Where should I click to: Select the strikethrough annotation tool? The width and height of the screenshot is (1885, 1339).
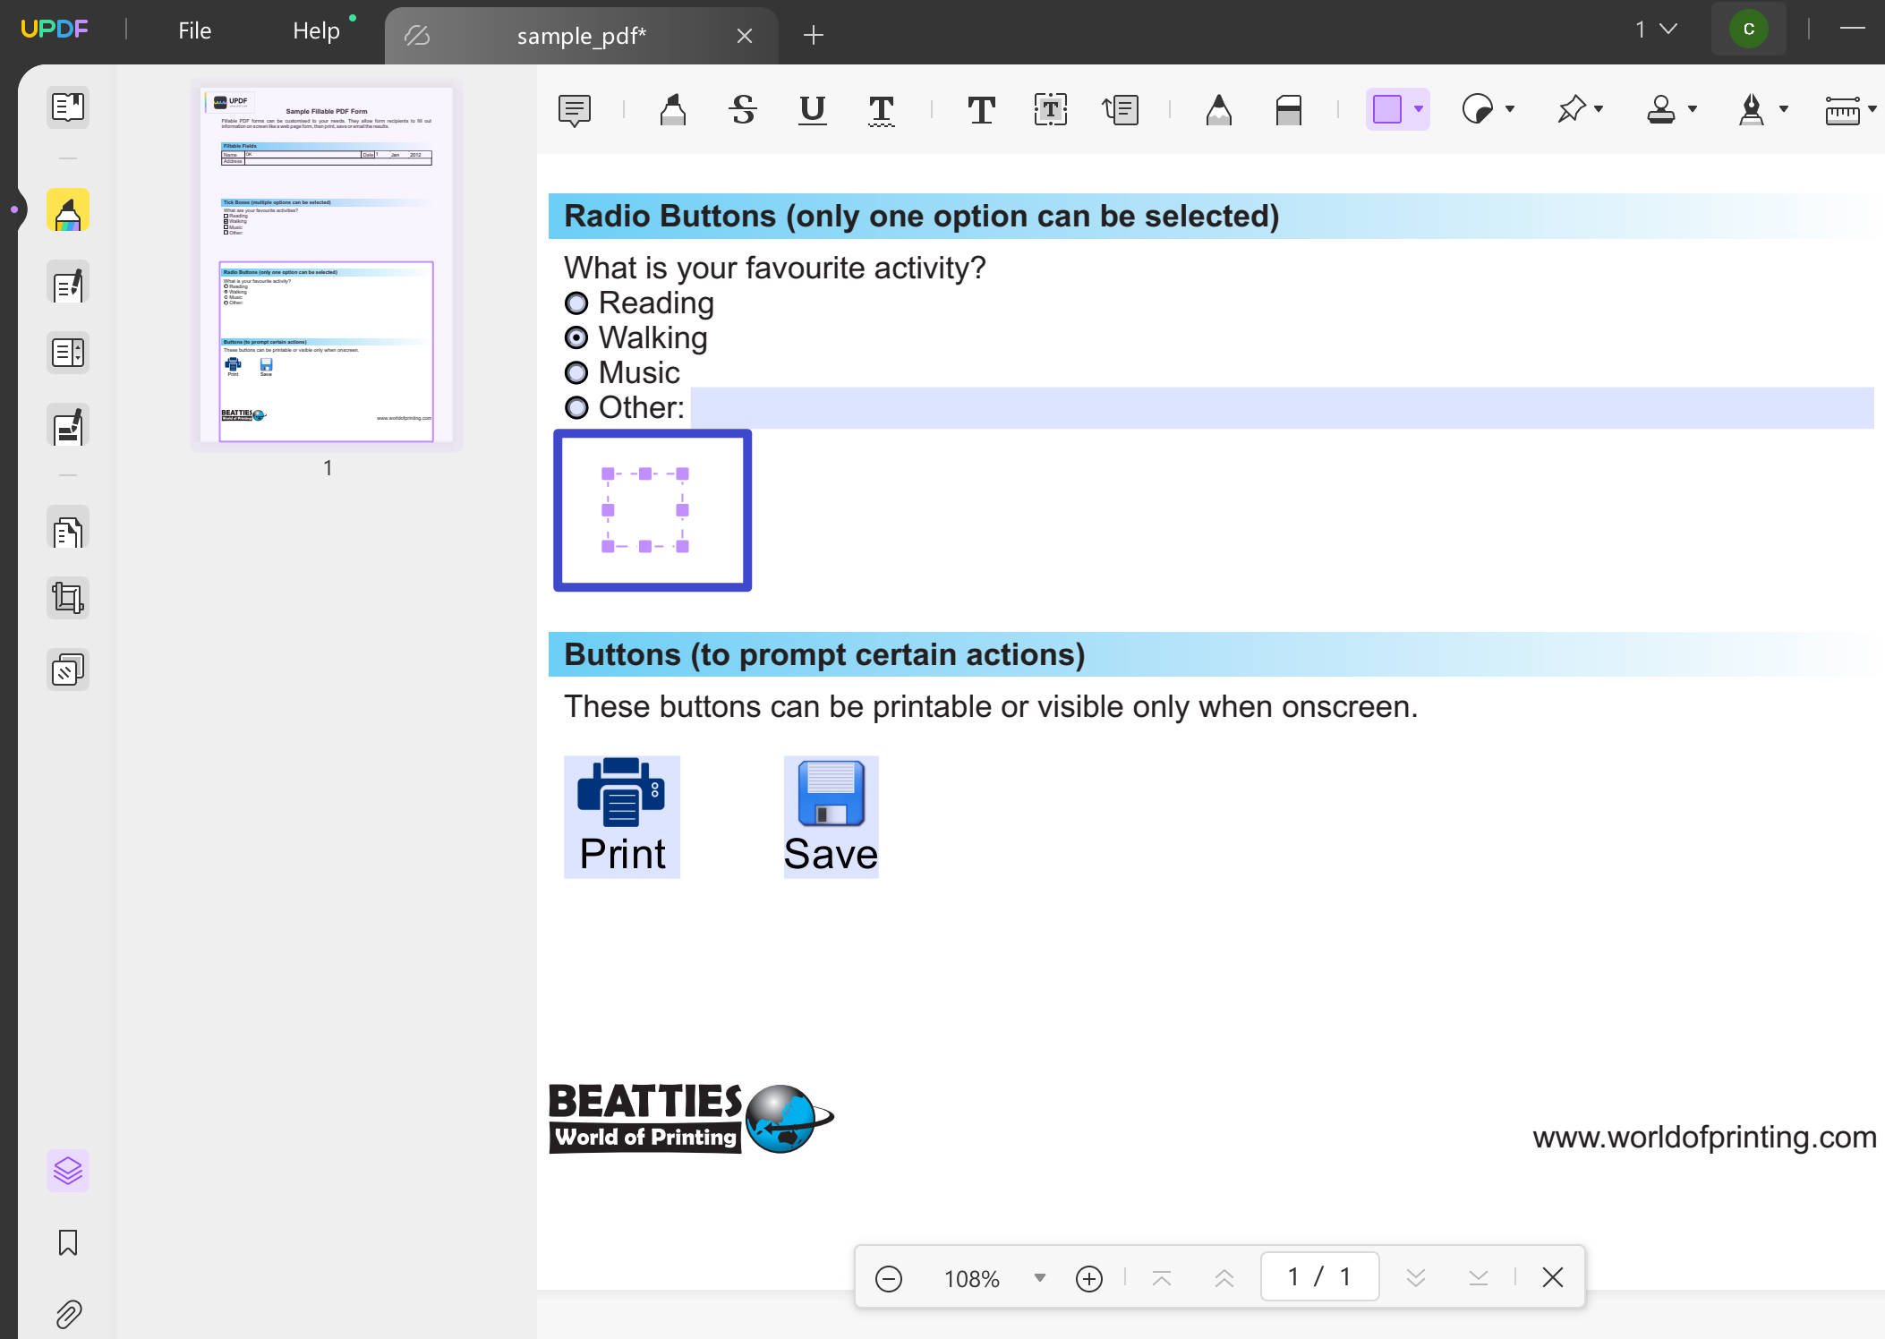tap(743, 110)
